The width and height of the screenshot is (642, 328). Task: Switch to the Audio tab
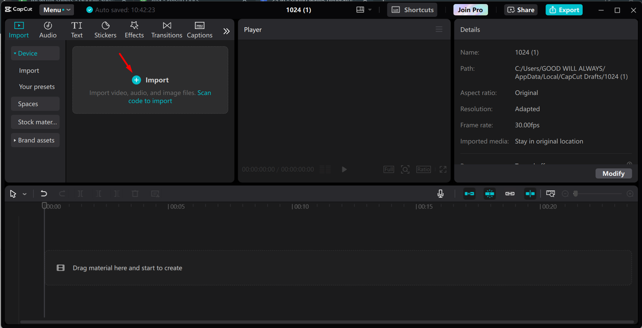[48, 30]
